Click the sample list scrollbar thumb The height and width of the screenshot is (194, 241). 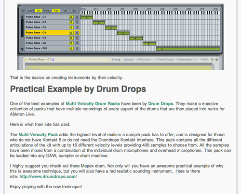coord(22,27)
